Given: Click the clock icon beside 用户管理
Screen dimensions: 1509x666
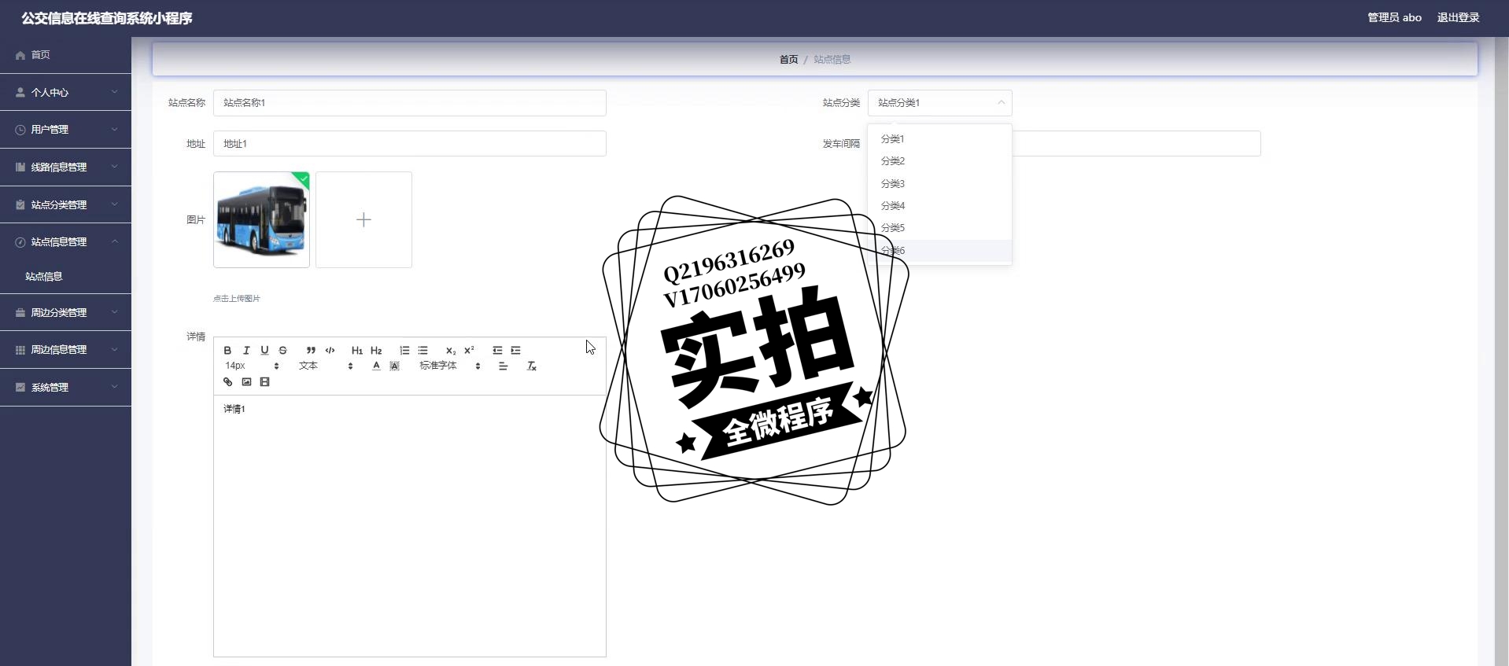Looking at the screenshot, I should 20,130.
